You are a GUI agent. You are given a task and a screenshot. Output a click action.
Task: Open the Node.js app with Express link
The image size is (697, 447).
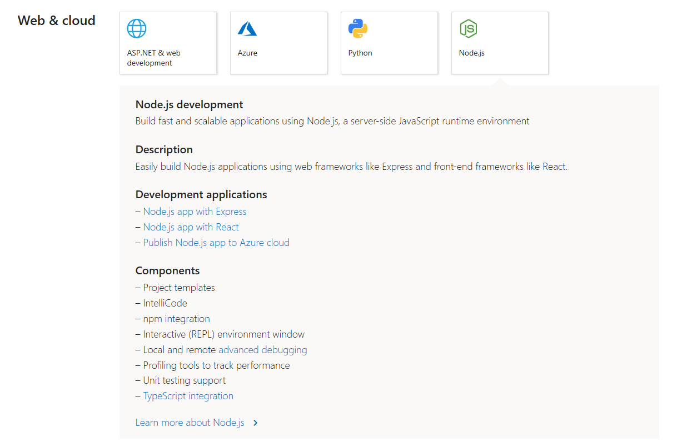[x=195, y=212]
